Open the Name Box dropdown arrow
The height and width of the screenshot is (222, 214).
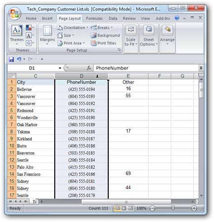[60, 68]
